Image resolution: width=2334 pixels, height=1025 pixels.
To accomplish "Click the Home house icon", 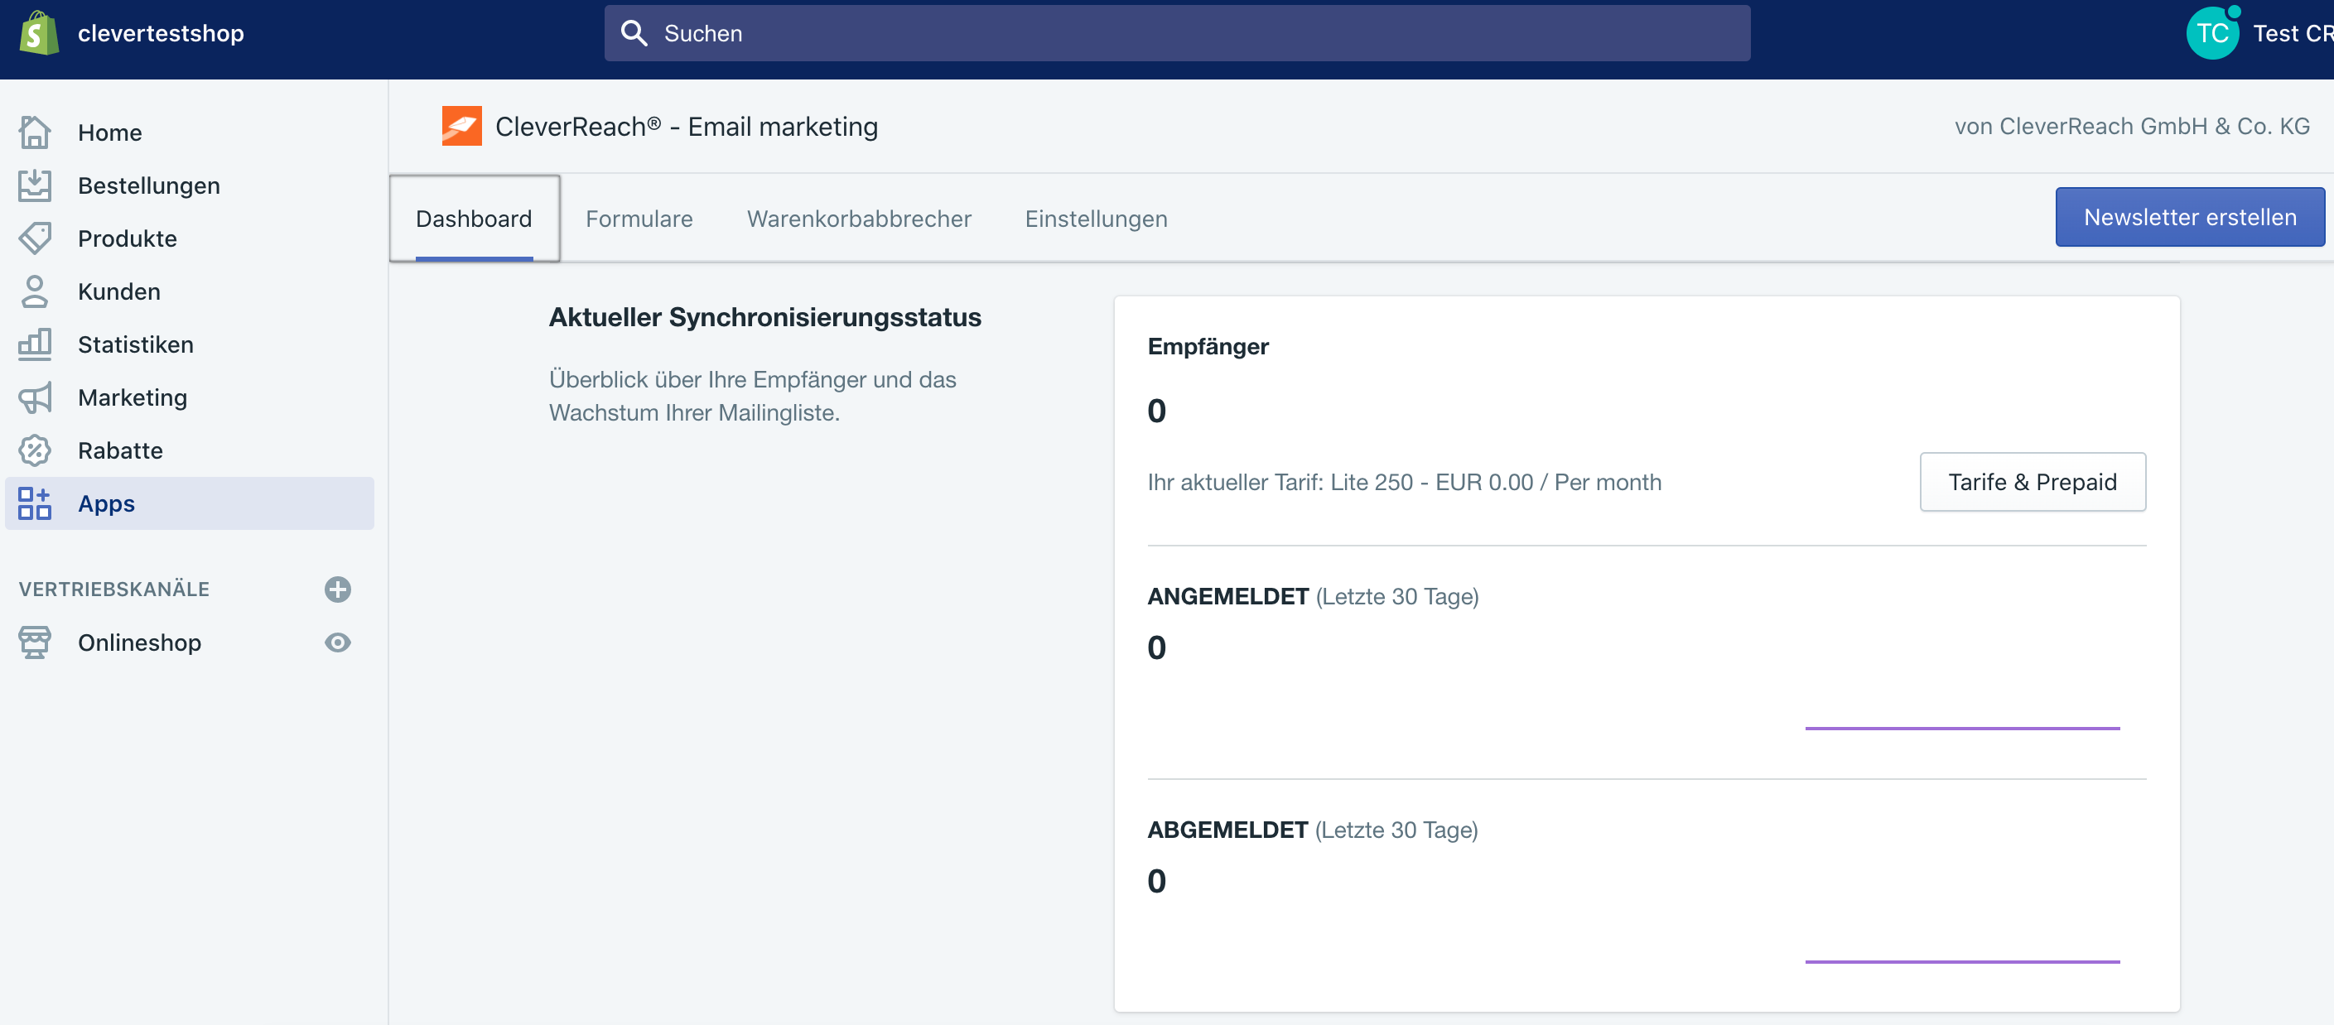I will coord(35,132).
